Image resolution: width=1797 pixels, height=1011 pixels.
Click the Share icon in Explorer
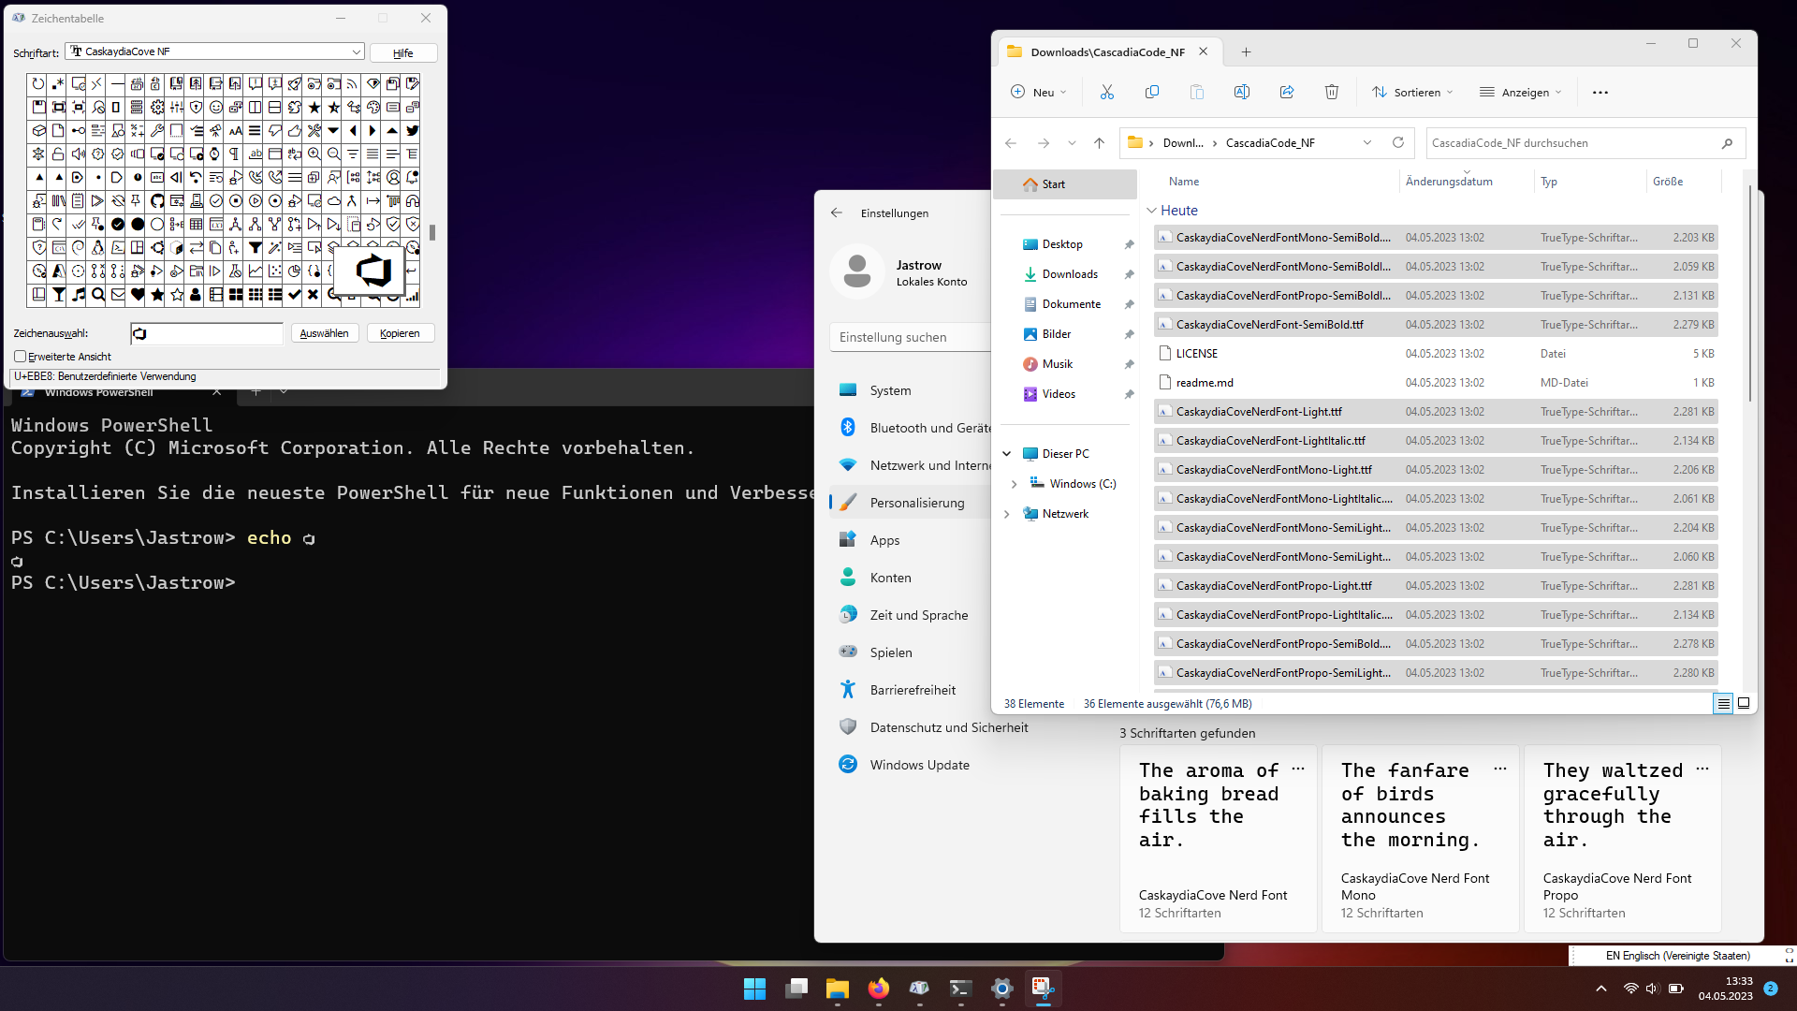point(1287,92)
